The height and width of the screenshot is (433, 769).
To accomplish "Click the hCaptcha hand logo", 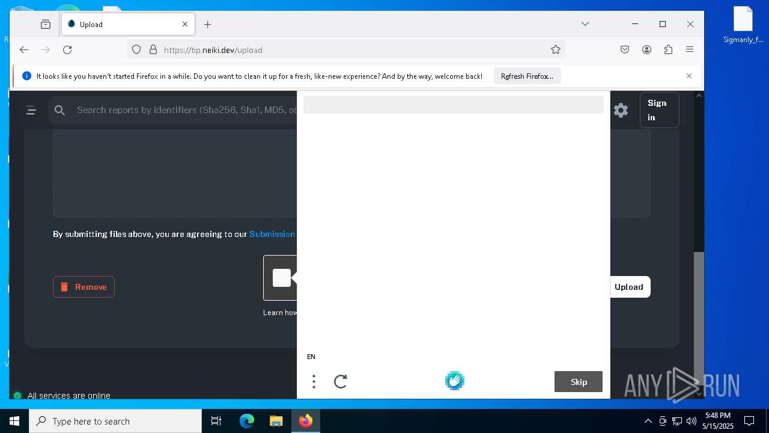I will point(455,381).
